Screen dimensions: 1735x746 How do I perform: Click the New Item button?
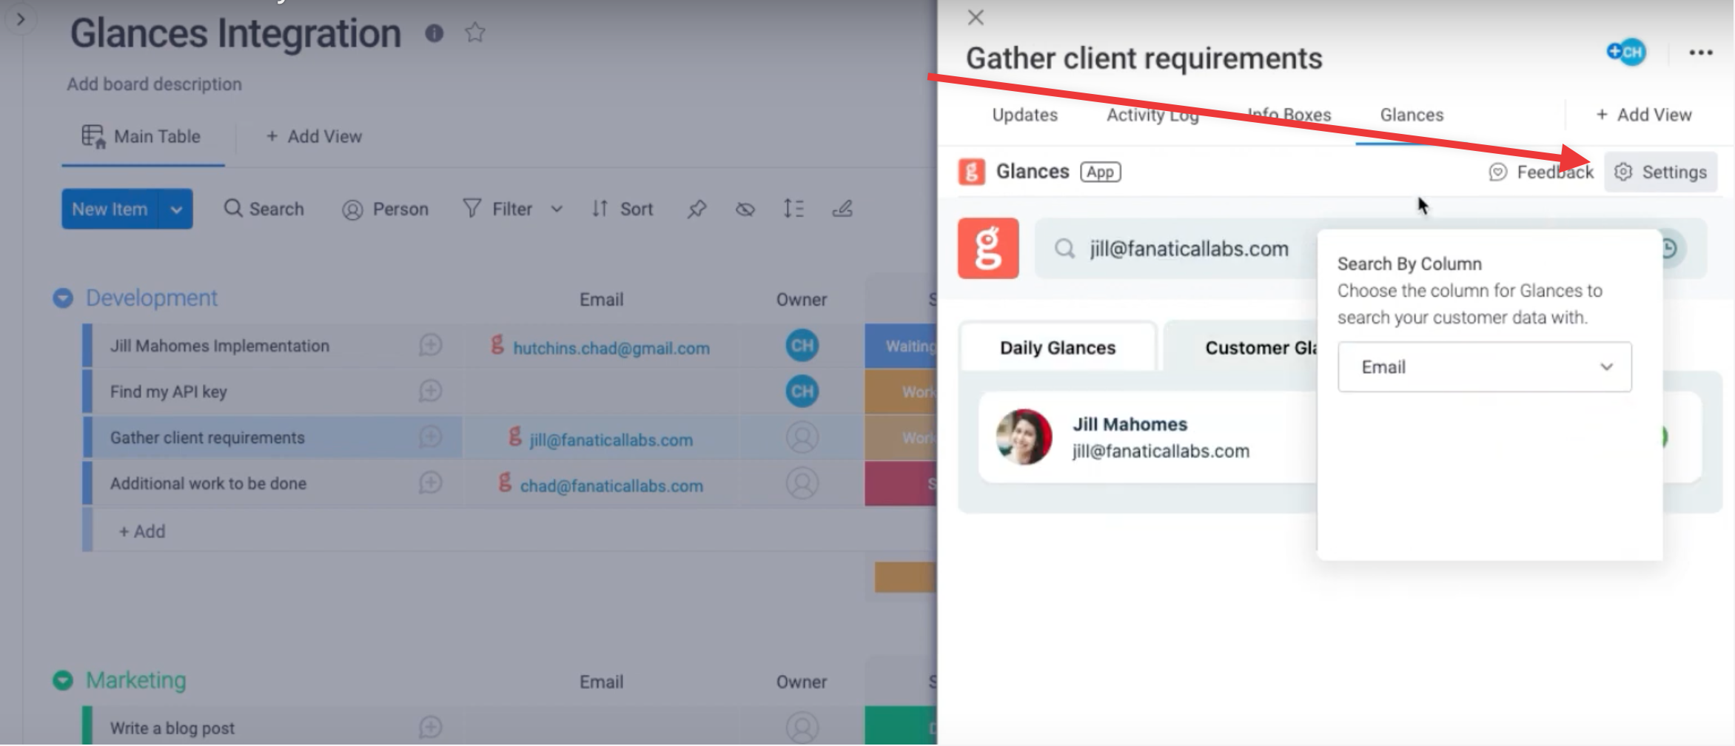(x=110, y=209)
